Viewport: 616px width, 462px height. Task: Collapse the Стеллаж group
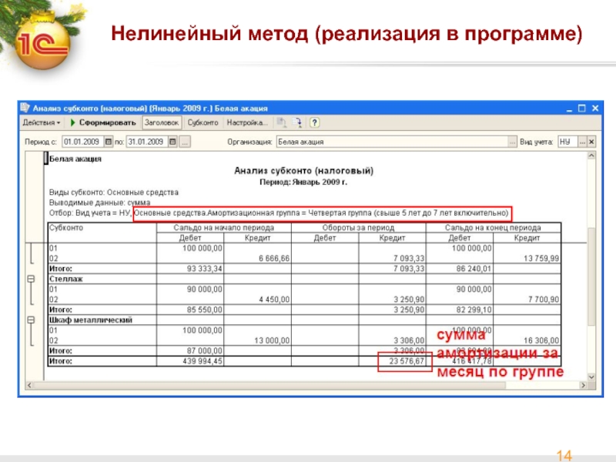coord(31,279)
